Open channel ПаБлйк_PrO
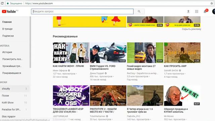This screenshot has height=121, width=215. [133, 116]
